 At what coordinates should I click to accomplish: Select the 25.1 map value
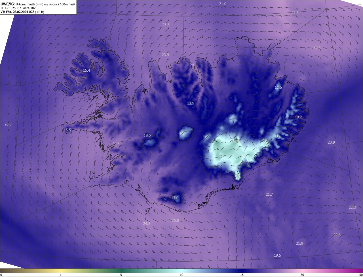tap(317, 47)
